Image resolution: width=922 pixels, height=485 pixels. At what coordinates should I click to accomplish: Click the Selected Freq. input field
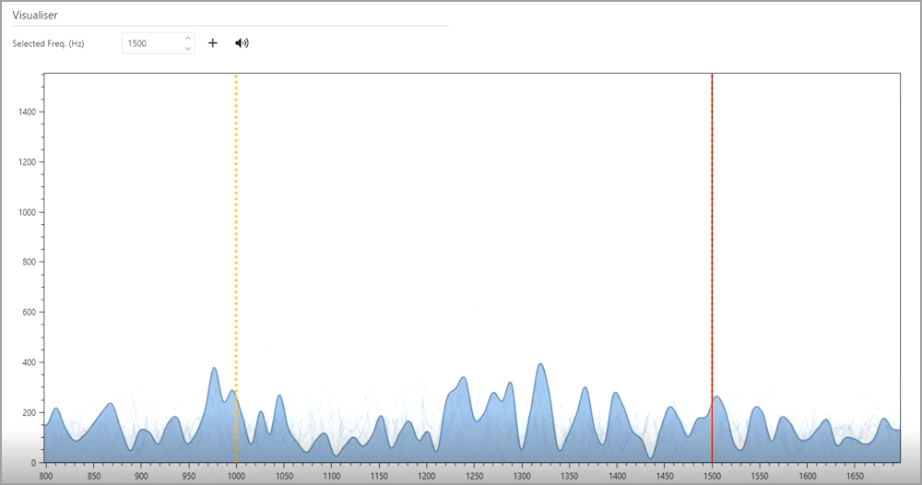158,43
